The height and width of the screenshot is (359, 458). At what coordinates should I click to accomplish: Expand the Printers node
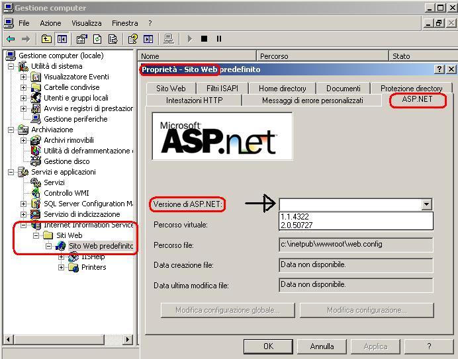[x=61, y=267]
